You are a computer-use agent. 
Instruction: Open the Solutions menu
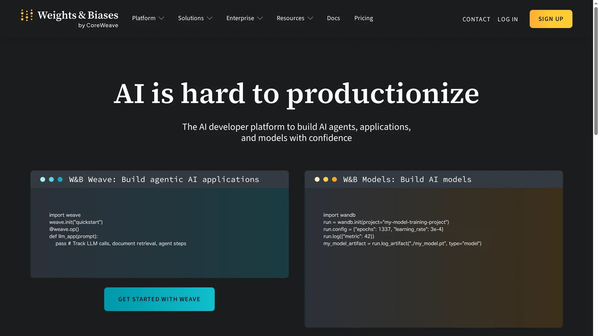tap(191, 18)
